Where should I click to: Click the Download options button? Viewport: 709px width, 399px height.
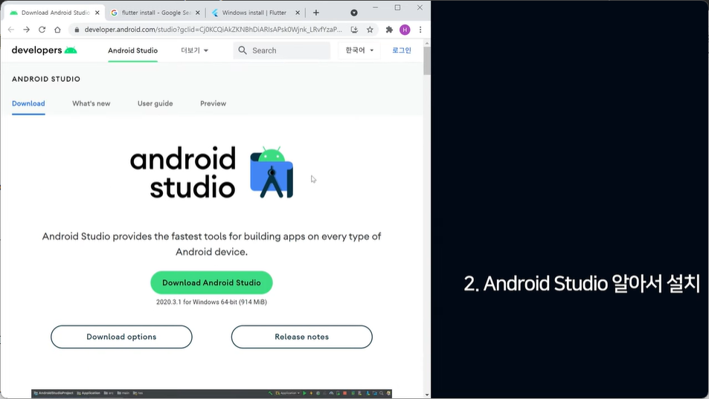click(121, 337)
